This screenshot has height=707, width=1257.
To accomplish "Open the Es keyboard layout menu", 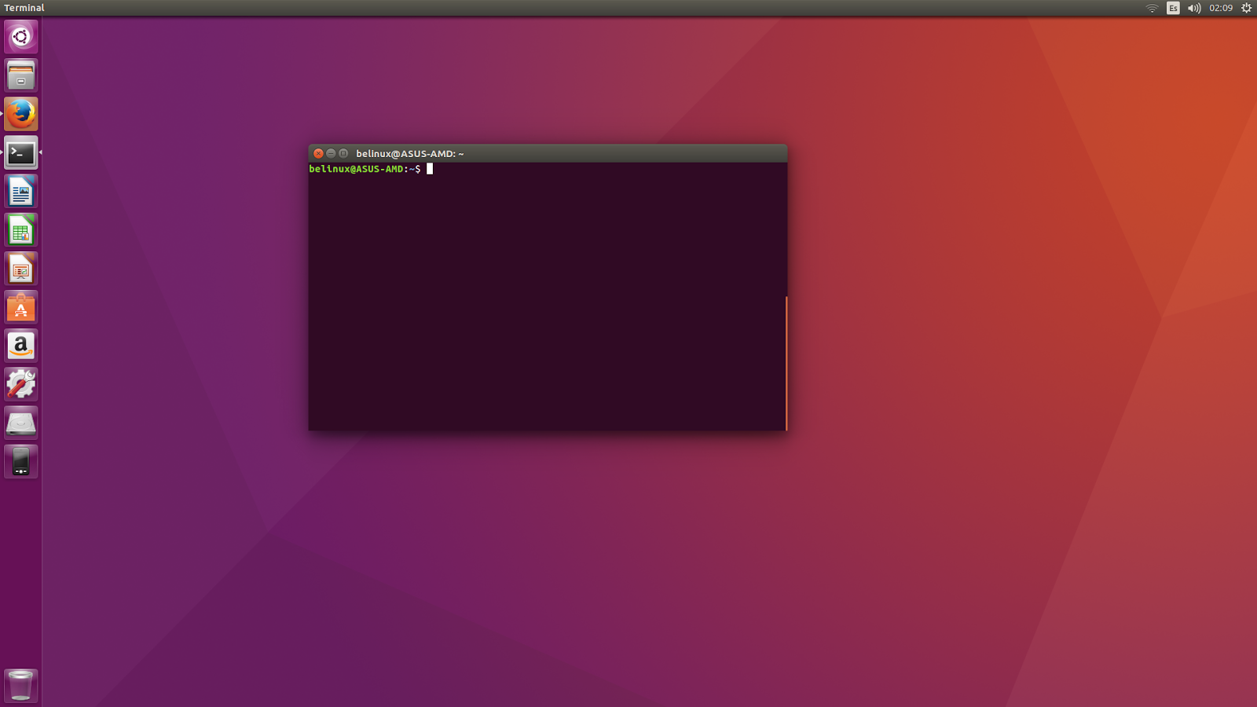I will coord(1171,8).
